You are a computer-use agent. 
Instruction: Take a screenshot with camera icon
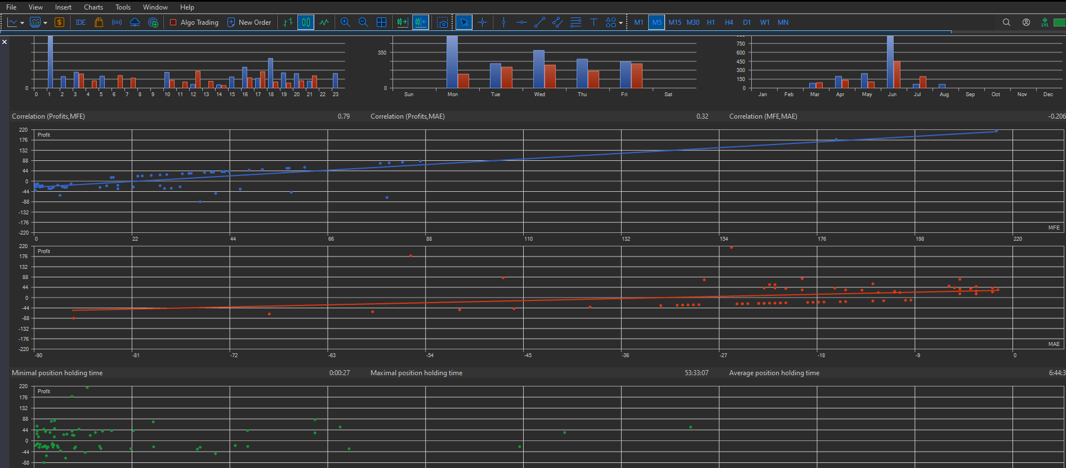click(443, 22)
